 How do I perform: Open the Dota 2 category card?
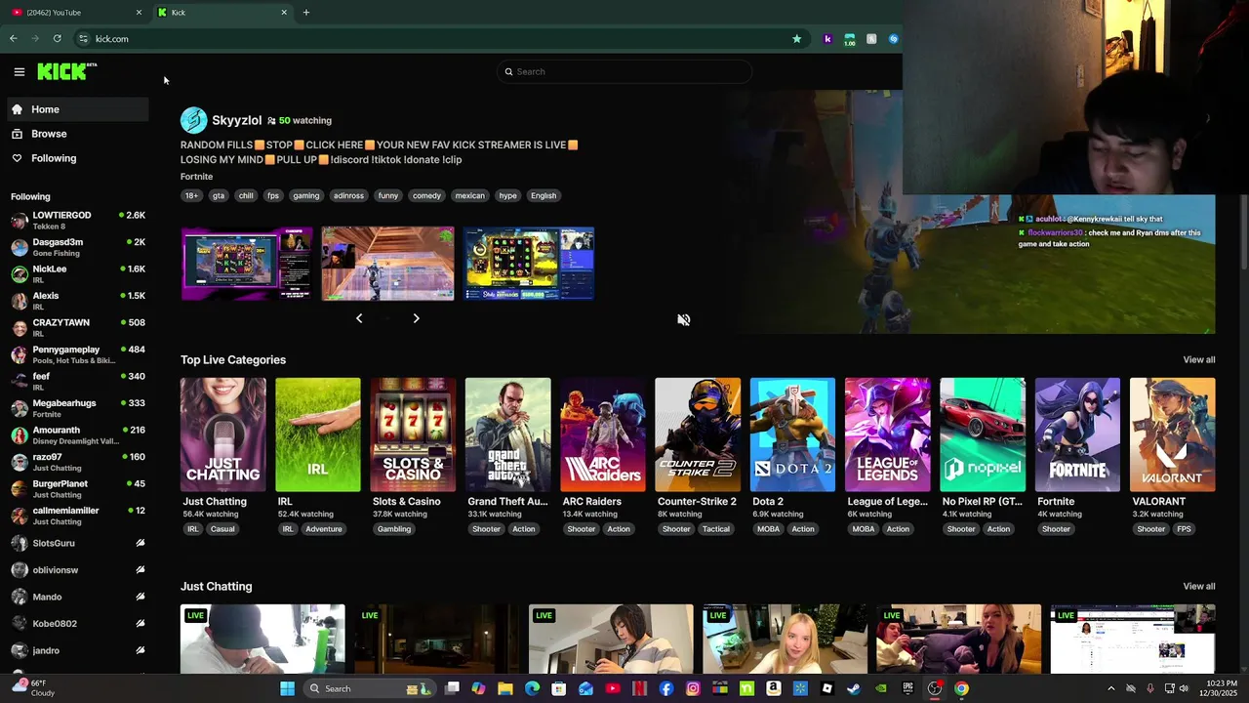pyautogui.click(x=792, y=434)
